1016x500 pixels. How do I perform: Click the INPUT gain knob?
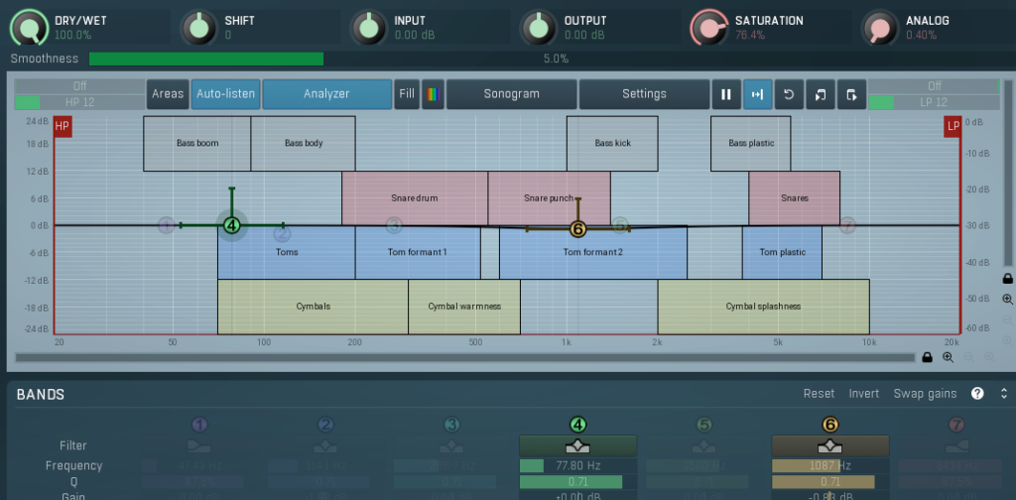(x=369, y=28)
